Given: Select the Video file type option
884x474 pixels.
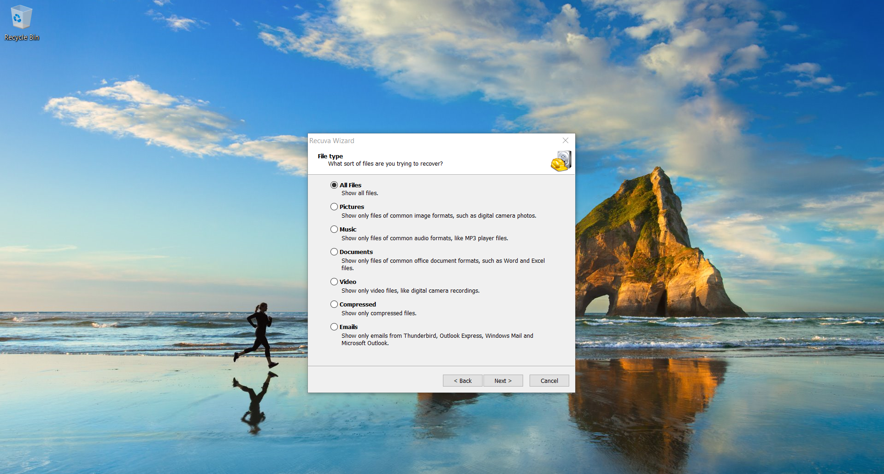Looking at the screenshot, I should pos(334,282).
